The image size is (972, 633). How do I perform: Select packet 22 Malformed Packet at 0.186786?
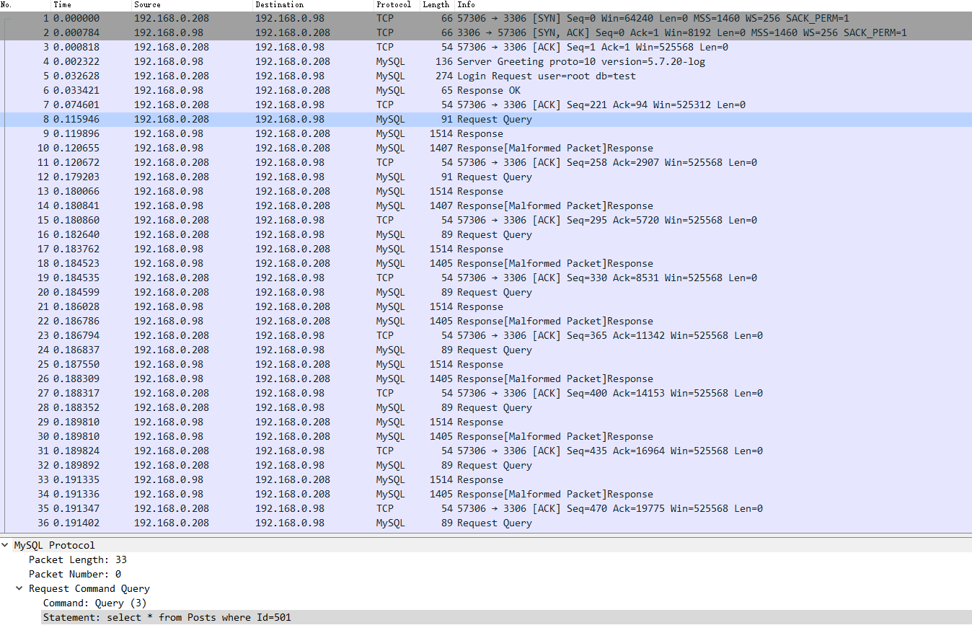[486, 321]
